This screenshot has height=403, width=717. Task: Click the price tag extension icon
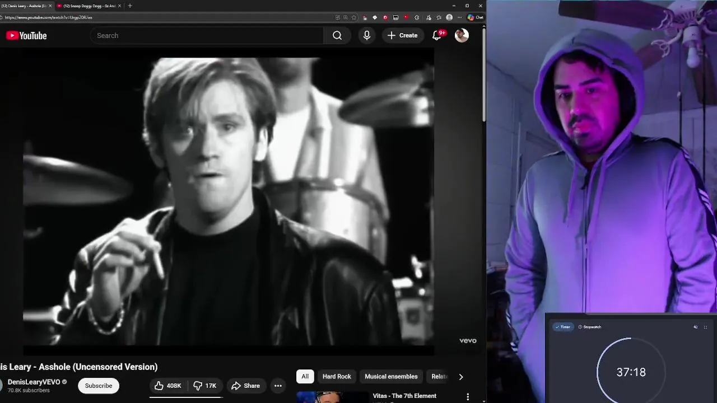375,17
